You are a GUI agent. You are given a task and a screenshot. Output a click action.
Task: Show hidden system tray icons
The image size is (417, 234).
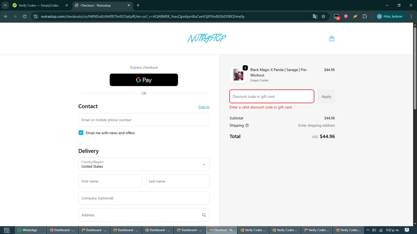click(x=368, y=230)
